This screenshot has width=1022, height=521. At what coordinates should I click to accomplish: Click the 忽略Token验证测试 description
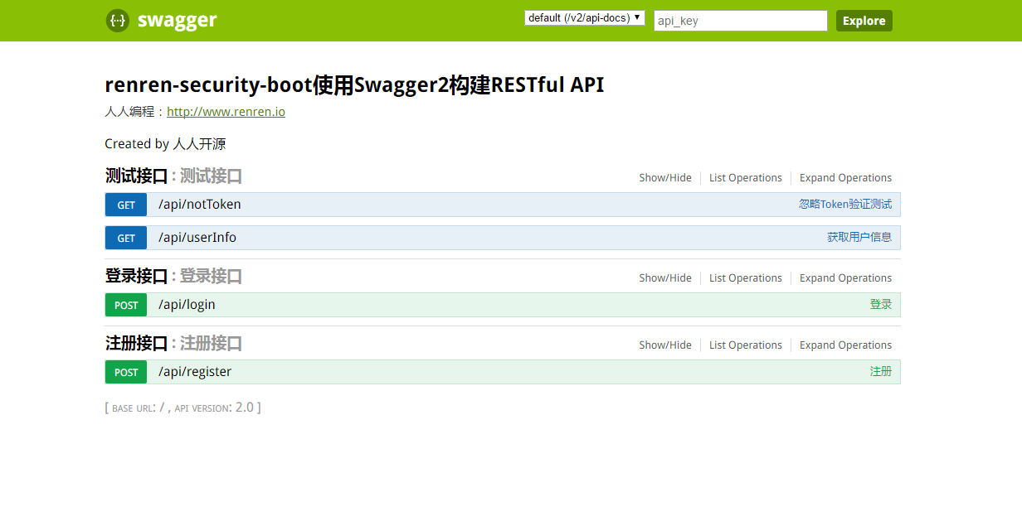(x=845, y=204)
